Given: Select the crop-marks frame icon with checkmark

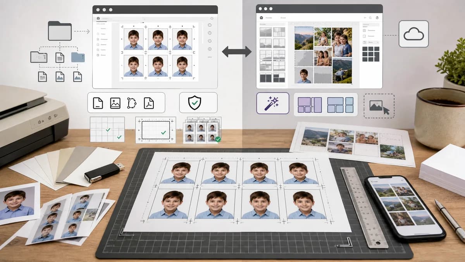Looking at the screenshot, I should pyautogui.click(x=155, y=130).
